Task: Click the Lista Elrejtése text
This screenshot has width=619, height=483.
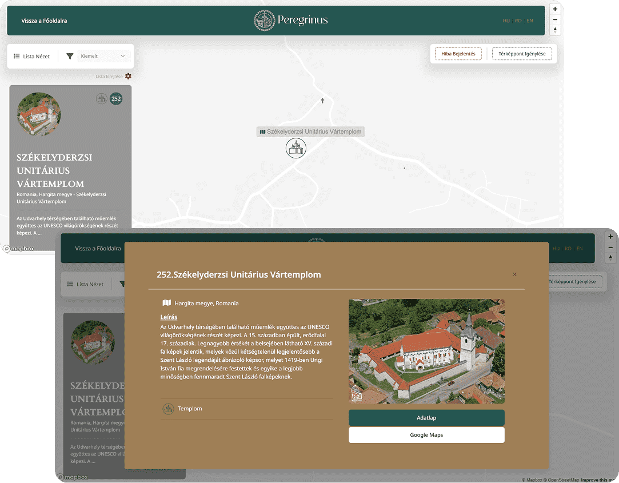Action: point(109,77)
